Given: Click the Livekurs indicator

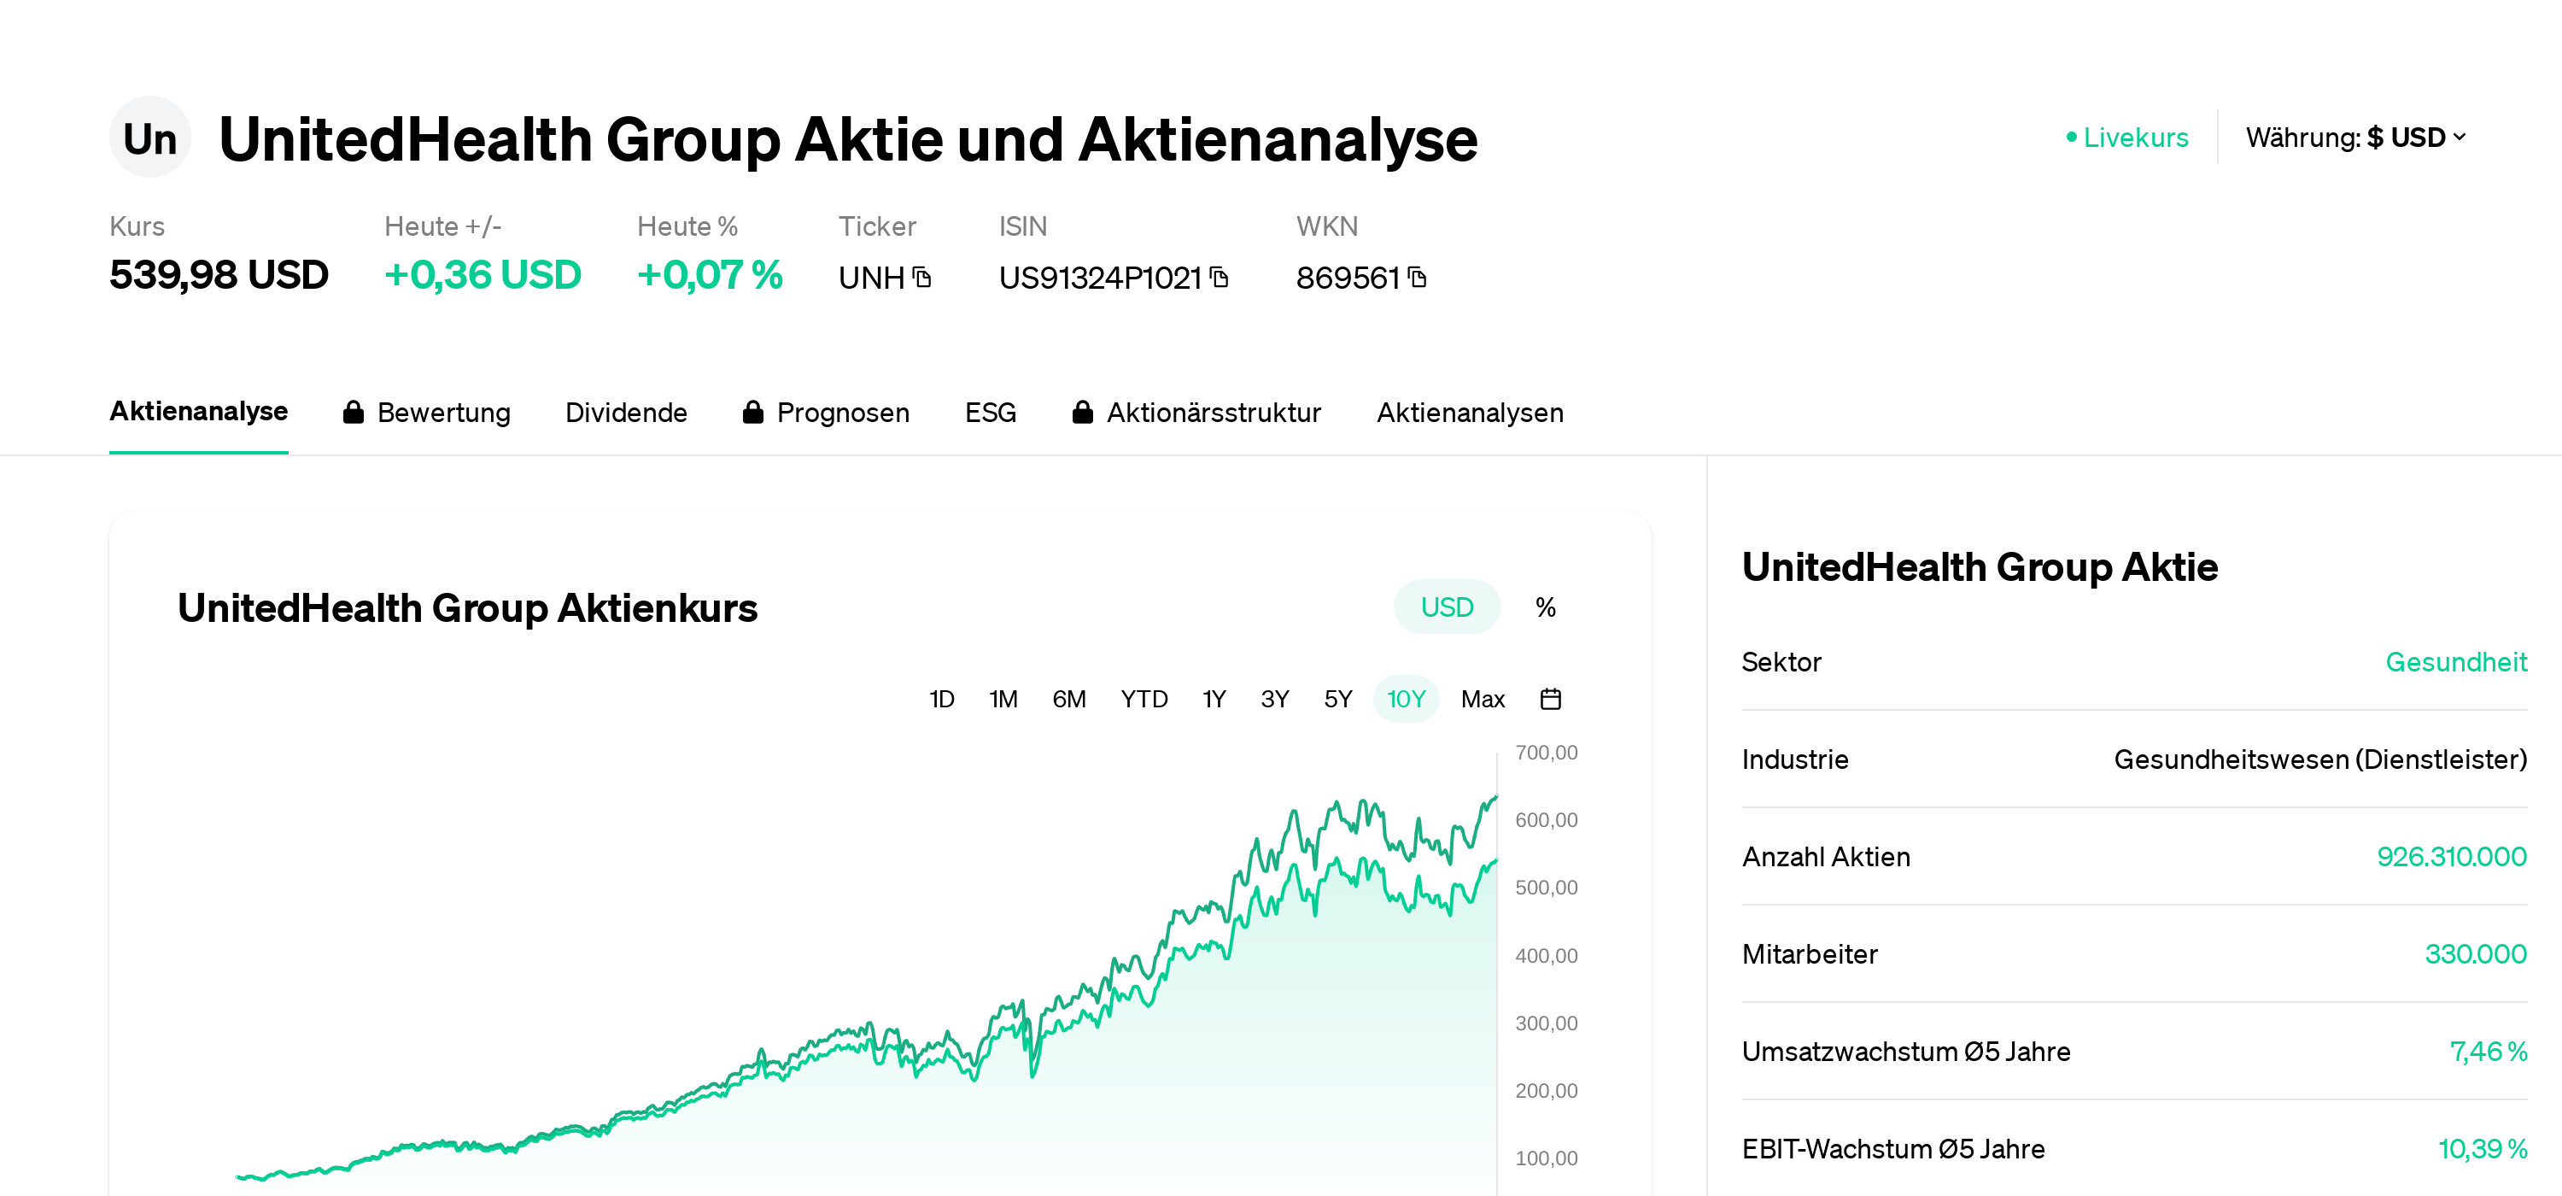Looking at the screenshot, I should pos(2127,138).
